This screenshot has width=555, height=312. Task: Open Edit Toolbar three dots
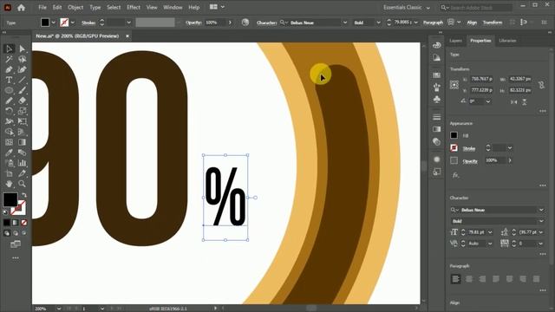[16, 258]
